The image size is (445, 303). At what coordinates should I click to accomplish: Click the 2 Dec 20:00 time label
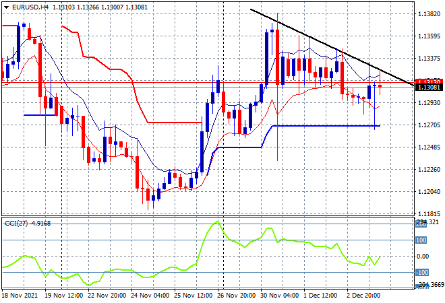[x=363, y=296]
